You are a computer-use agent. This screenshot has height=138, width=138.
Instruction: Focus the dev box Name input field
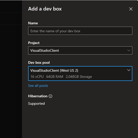80,31
